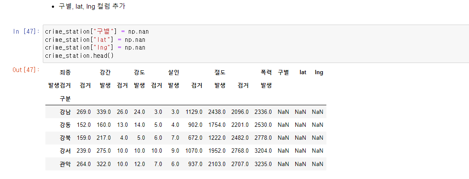Click the 2438.0 cell
Screen dimensions: 469x179
pos(217,112)
